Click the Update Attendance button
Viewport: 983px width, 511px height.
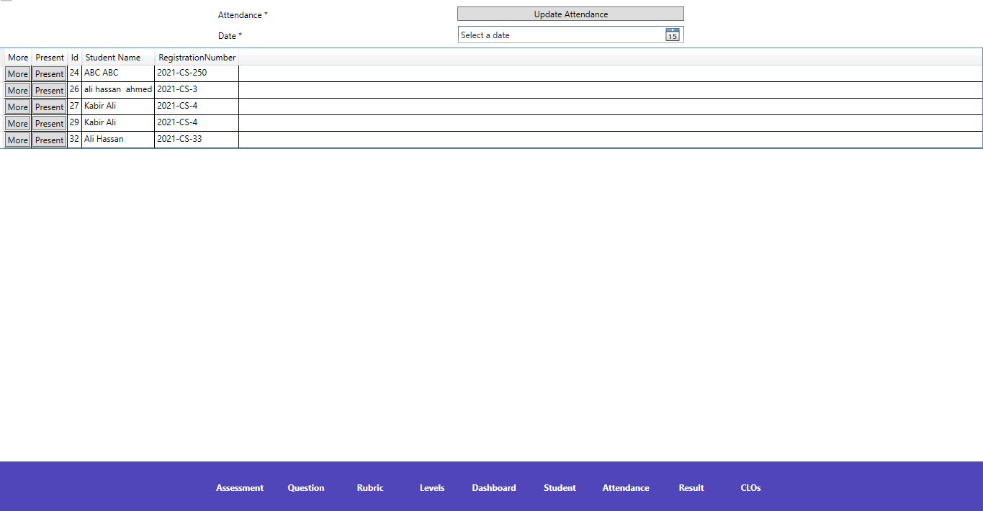pos(570,14)
